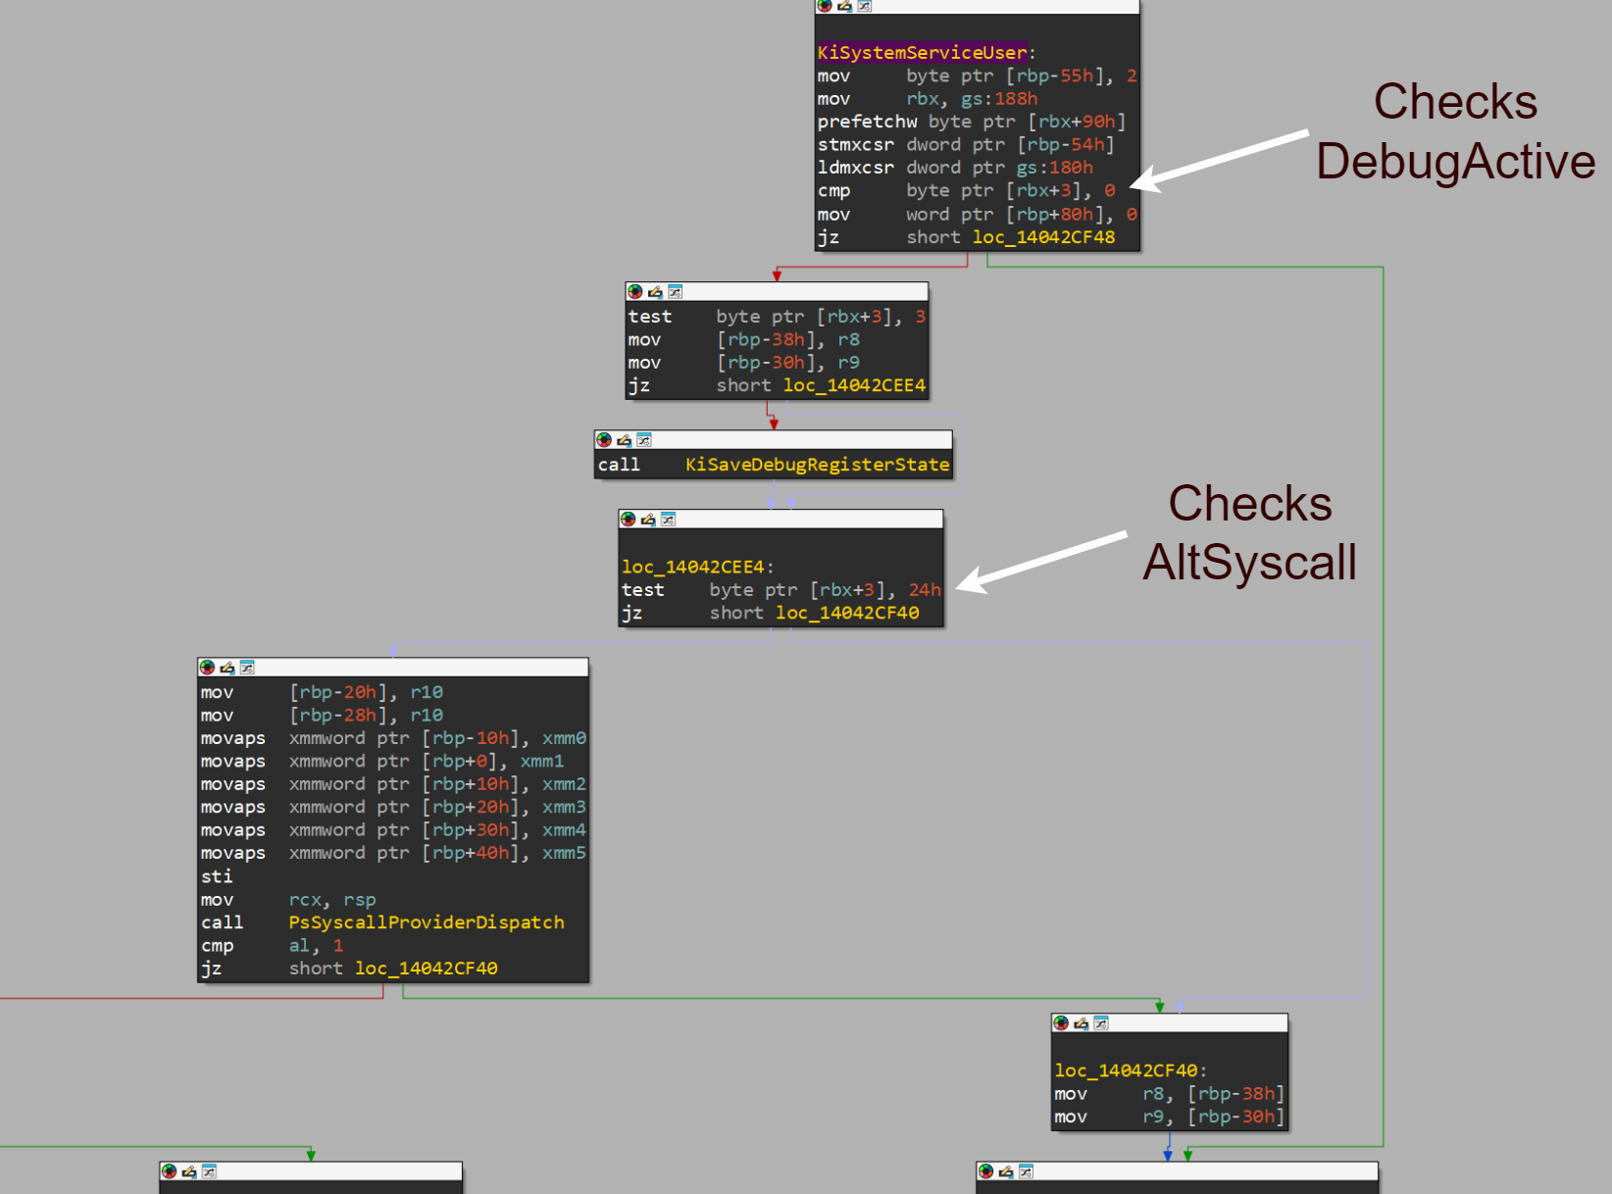Select 'mov r9, [rbp-30h]' line

[1170, 1117]
